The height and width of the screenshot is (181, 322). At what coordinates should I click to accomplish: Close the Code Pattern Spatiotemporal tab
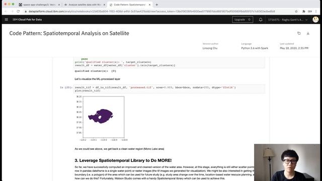click(149, 5)
